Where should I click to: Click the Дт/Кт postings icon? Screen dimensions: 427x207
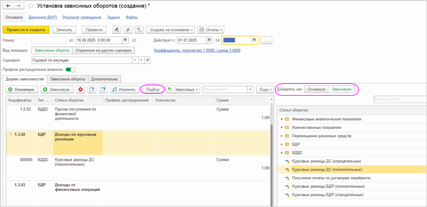point(139,30)
